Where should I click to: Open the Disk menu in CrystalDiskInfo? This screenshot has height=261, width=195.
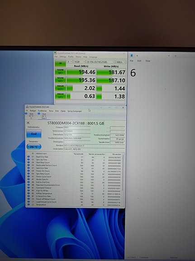[x=57, y=111]
